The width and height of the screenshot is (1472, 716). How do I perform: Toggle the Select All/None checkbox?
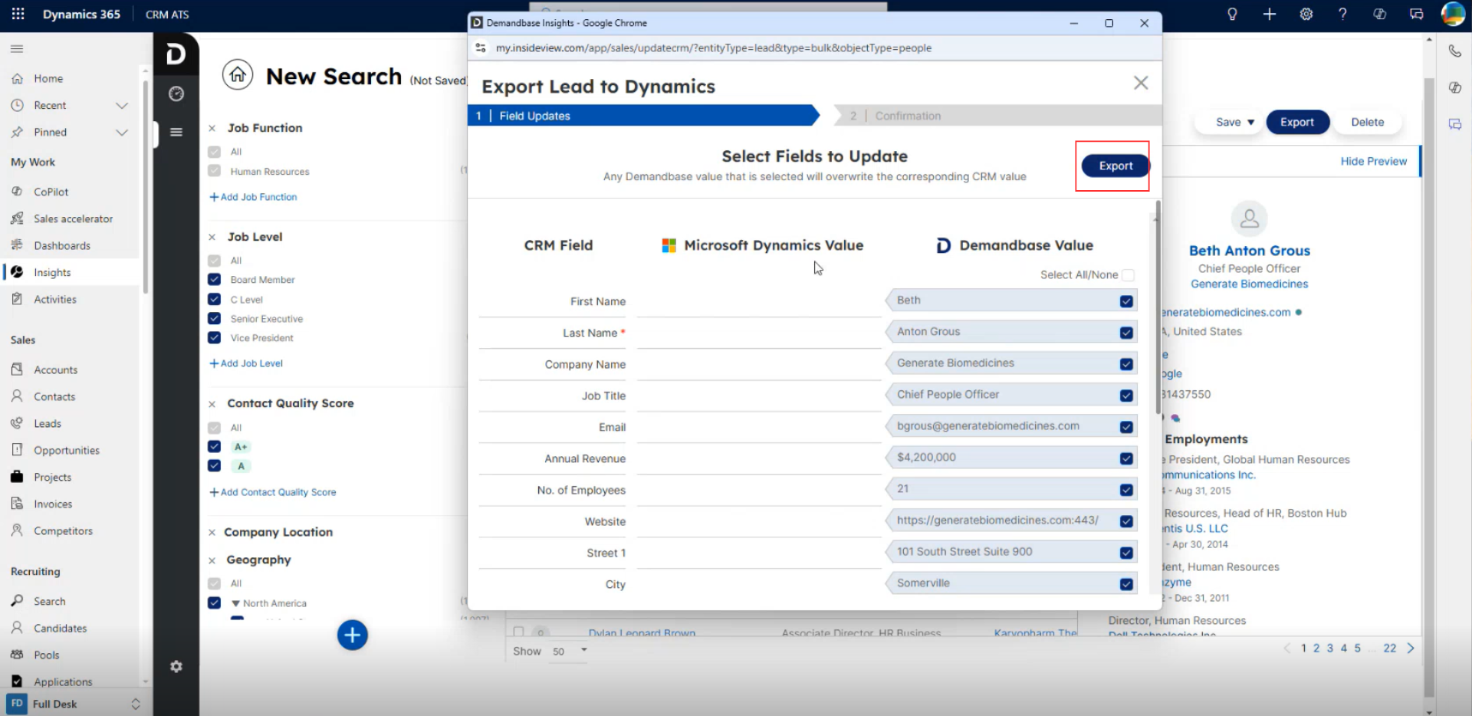(x=1128, y=274)
